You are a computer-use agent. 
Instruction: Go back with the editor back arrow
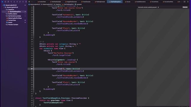click(x=32, y=2)
